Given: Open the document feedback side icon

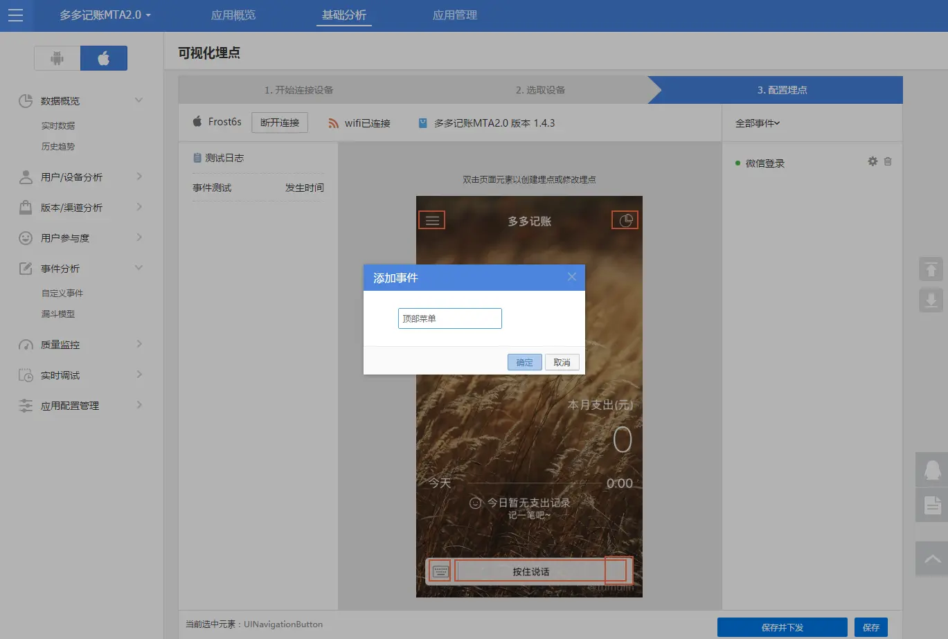Looking at the screenshot, I should click(x=932, y=505).
